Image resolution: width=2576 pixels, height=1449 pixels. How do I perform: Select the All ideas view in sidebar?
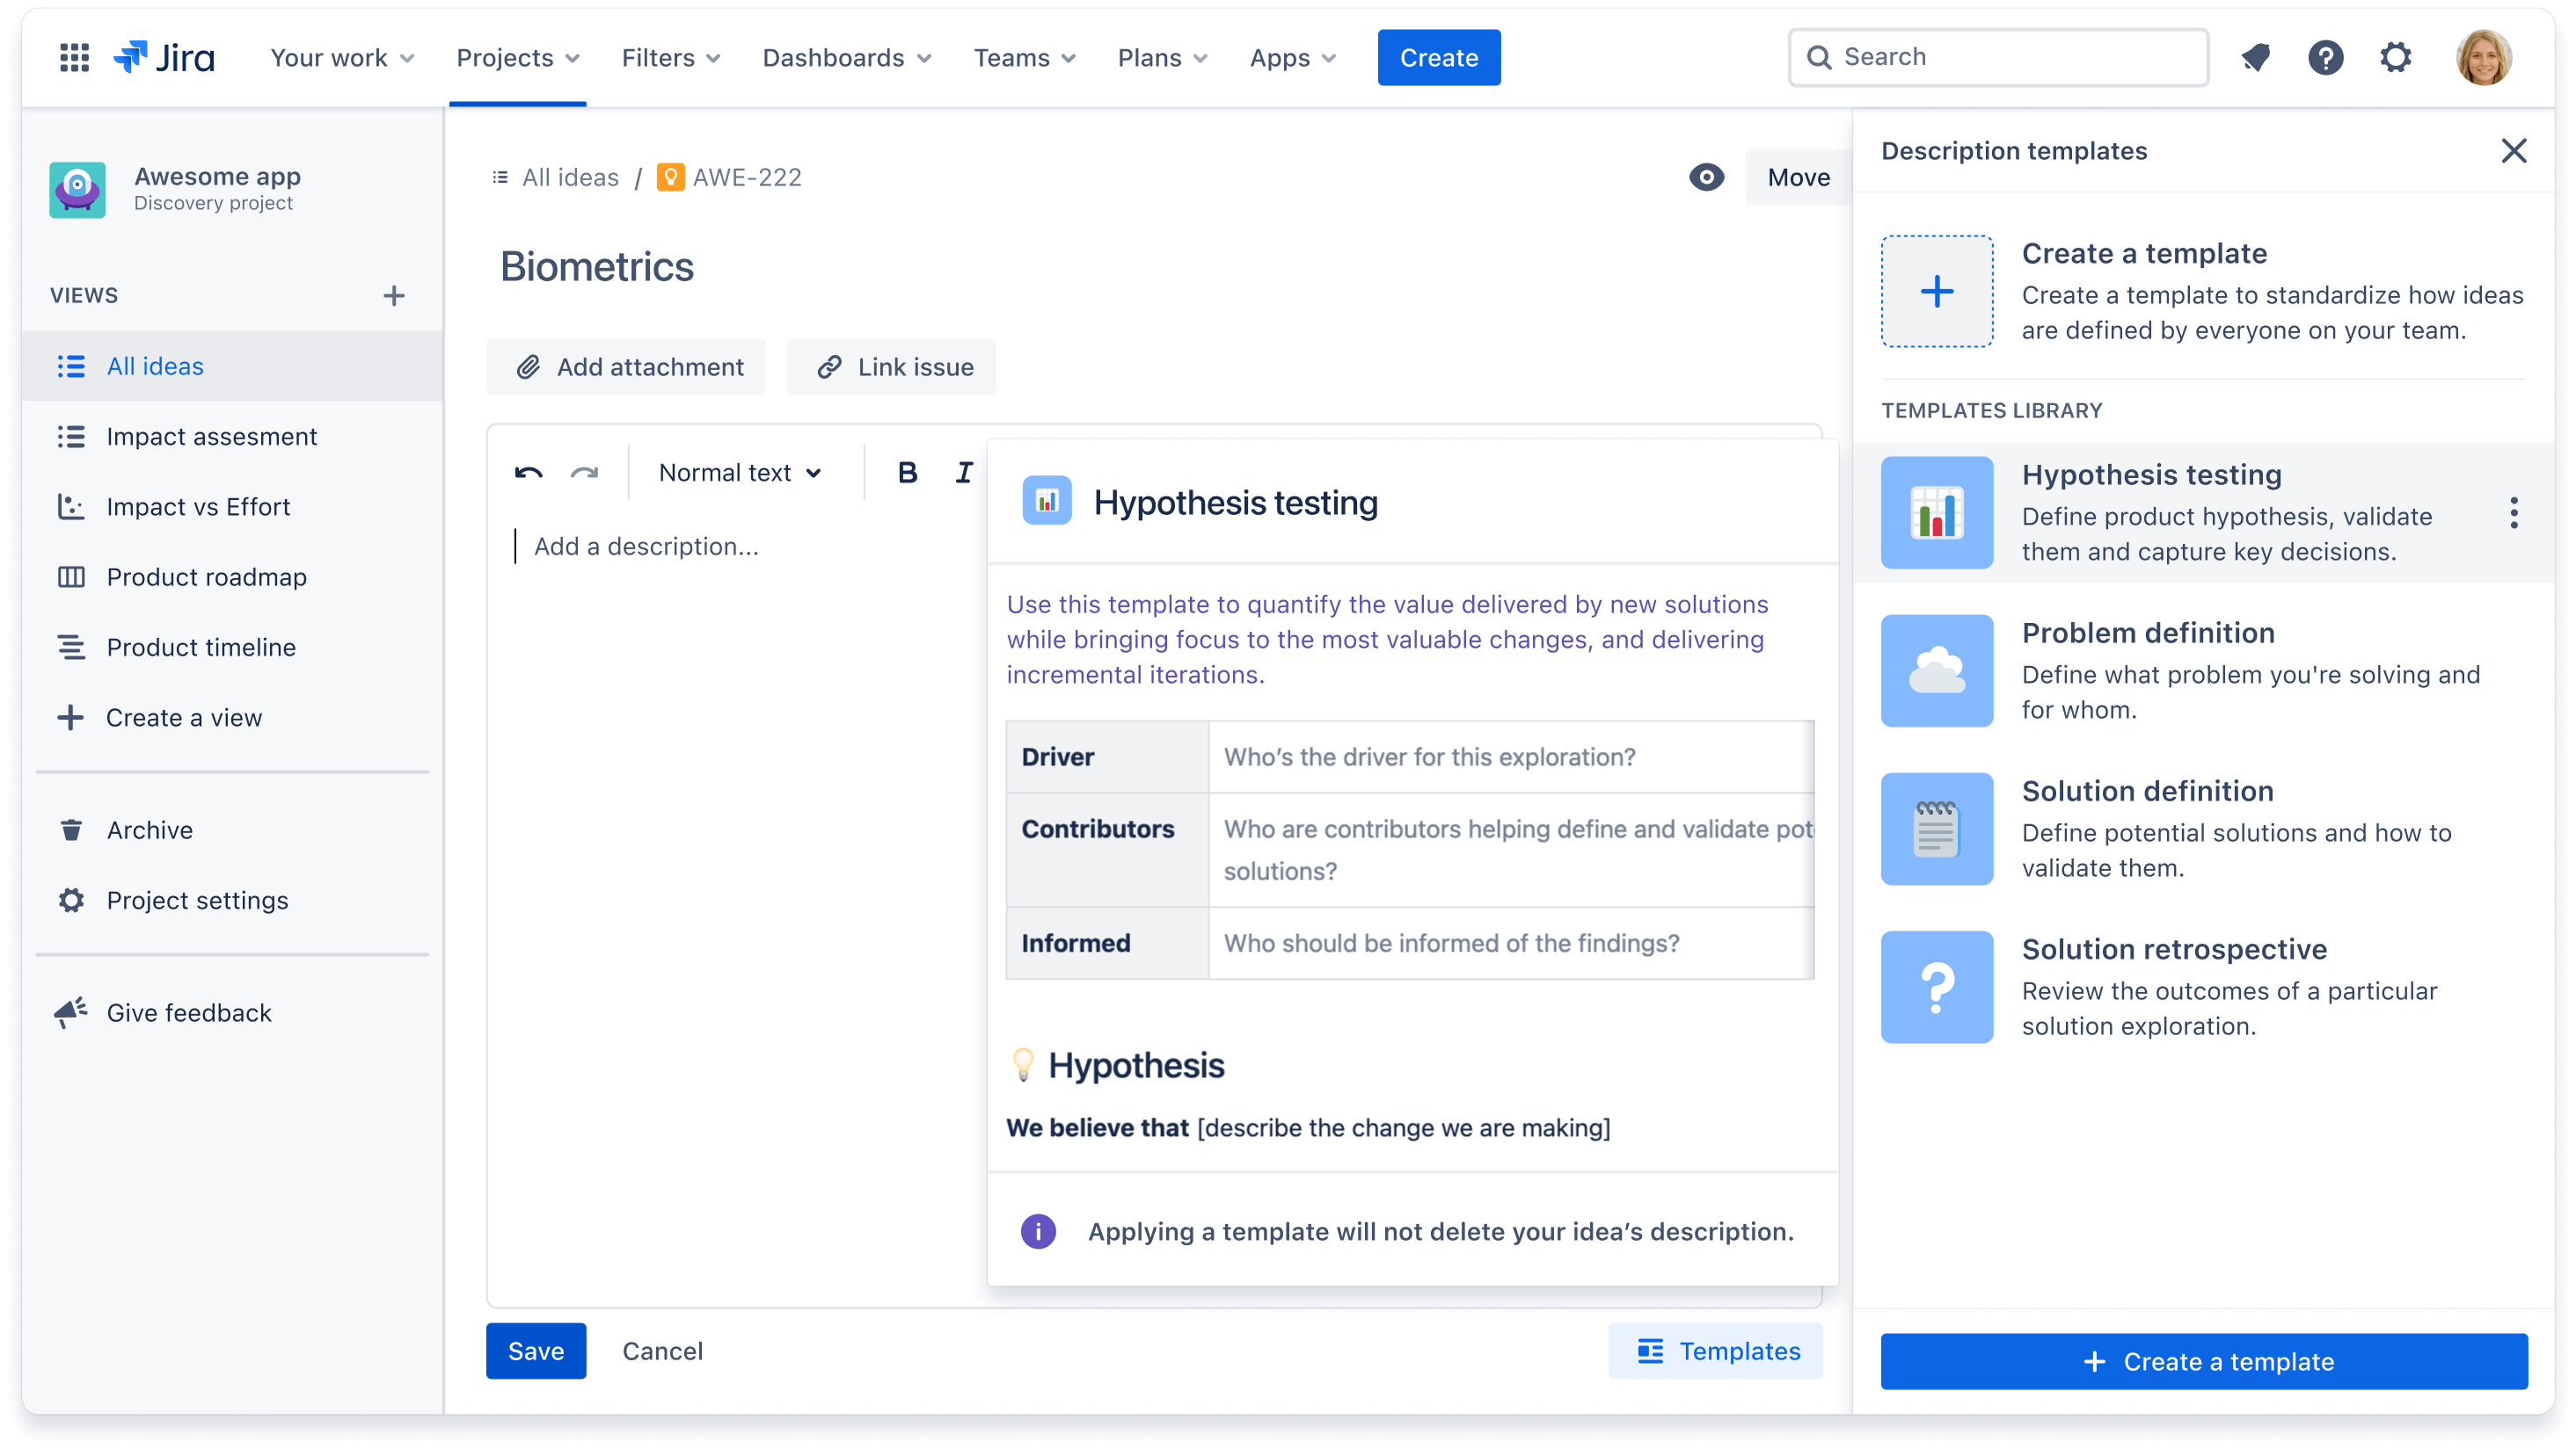pyautogui.click(x=156, y=366)
